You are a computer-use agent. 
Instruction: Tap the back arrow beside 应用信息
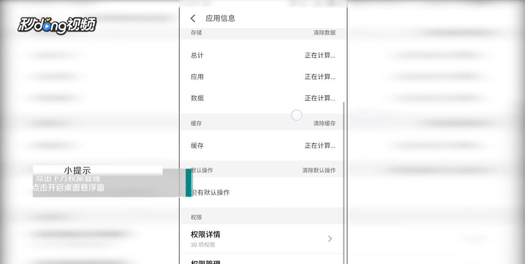[x=193, y=18]
